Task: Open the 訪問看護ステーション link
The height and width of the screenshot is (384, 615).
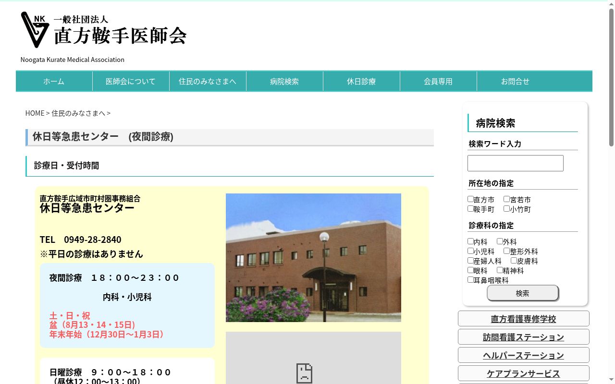Action: (523, 337)
